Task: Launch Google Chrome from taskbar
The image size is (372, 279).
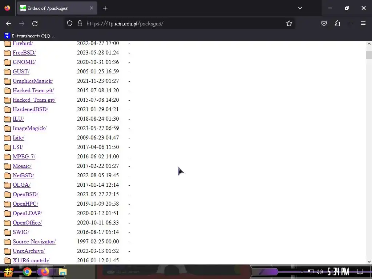Action: pyautogui.click(x=27, y=272)
